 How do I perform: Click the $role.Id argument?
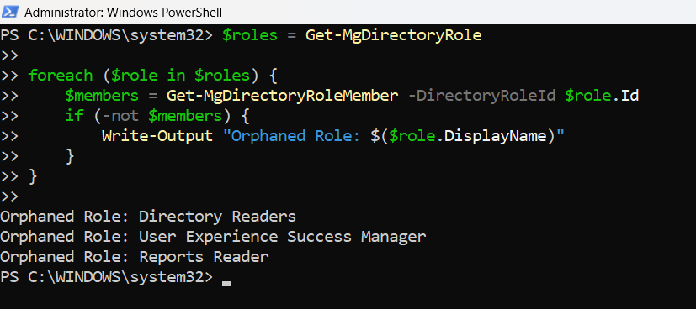pyautogui.click(x=602, y=95)
